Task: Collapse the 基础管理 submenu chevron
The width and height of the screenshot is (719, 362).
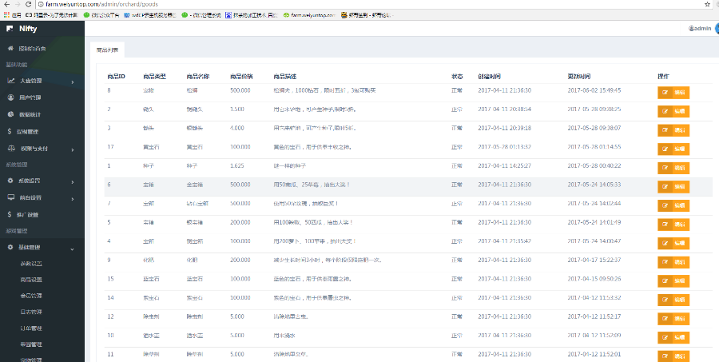Action: (73, 248)
